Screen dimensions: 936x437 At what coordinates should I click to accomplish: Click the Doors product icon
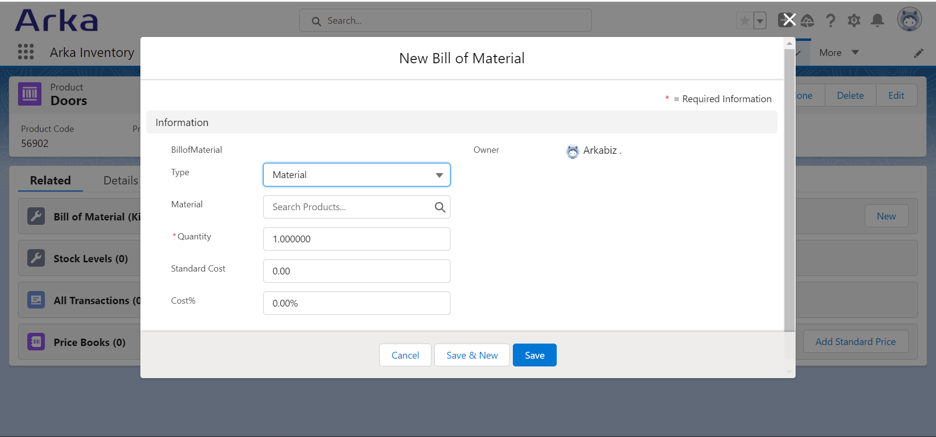point(30,94)
